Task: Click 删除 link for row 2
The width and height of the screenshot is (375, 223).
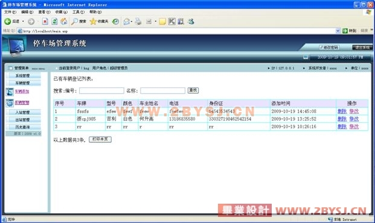Action: point(342,119)
